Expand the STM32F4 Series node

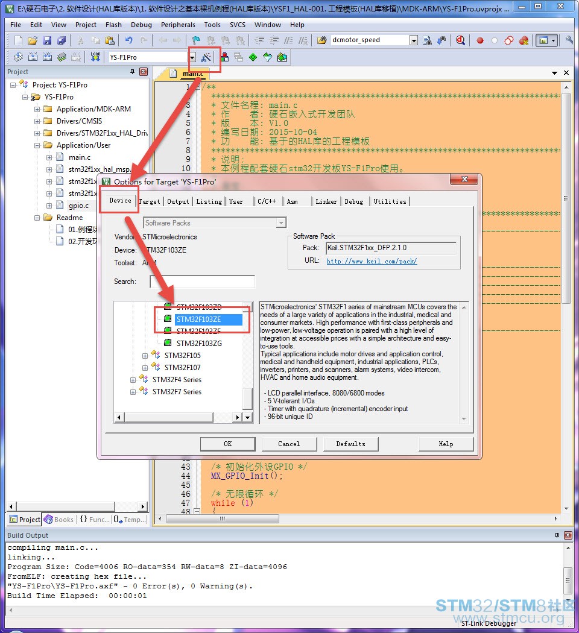click(133, 380)
